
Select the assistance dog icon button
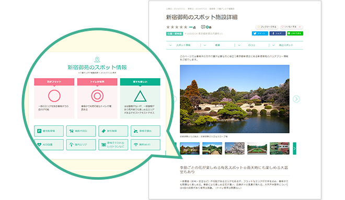tap(81, 131)
